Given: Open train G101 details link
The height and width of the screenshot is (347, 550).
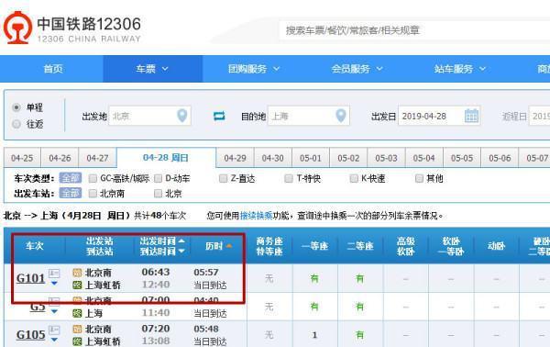Looking at the screenshot, I should (x=31, y=278).
